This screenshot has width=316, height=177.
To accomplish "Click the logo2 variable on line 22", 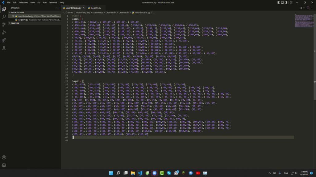I will point(75,81).
